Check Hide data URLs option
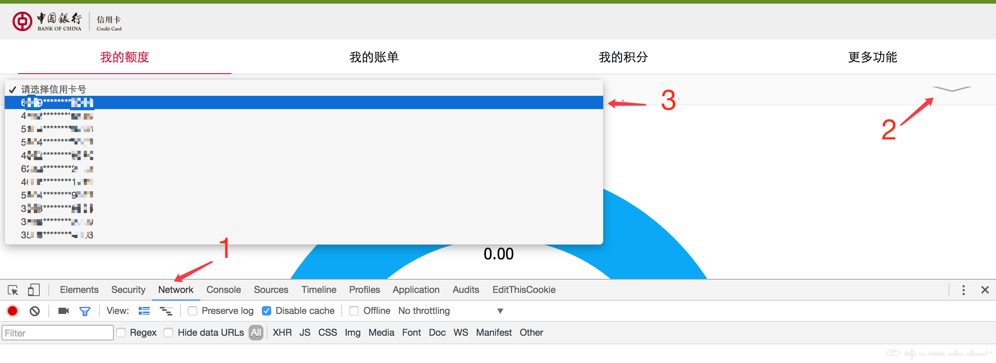Image resolution: width=996 pixels, height=363 pixels. pos(168,333)
